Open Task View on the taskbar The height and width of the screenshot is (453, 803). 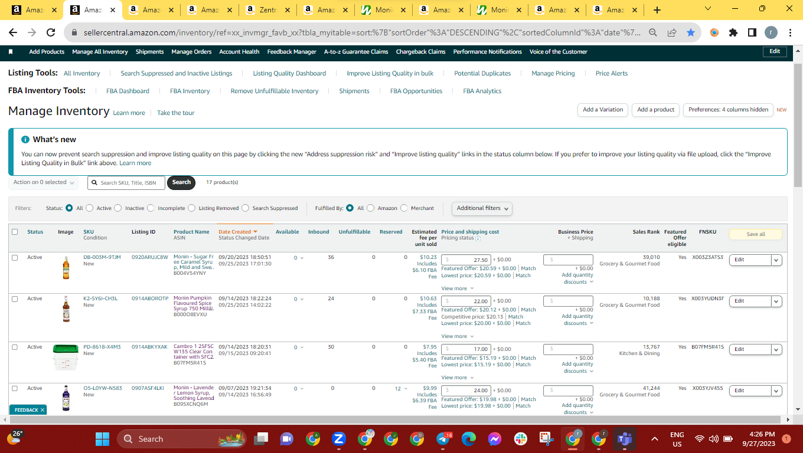261,439
